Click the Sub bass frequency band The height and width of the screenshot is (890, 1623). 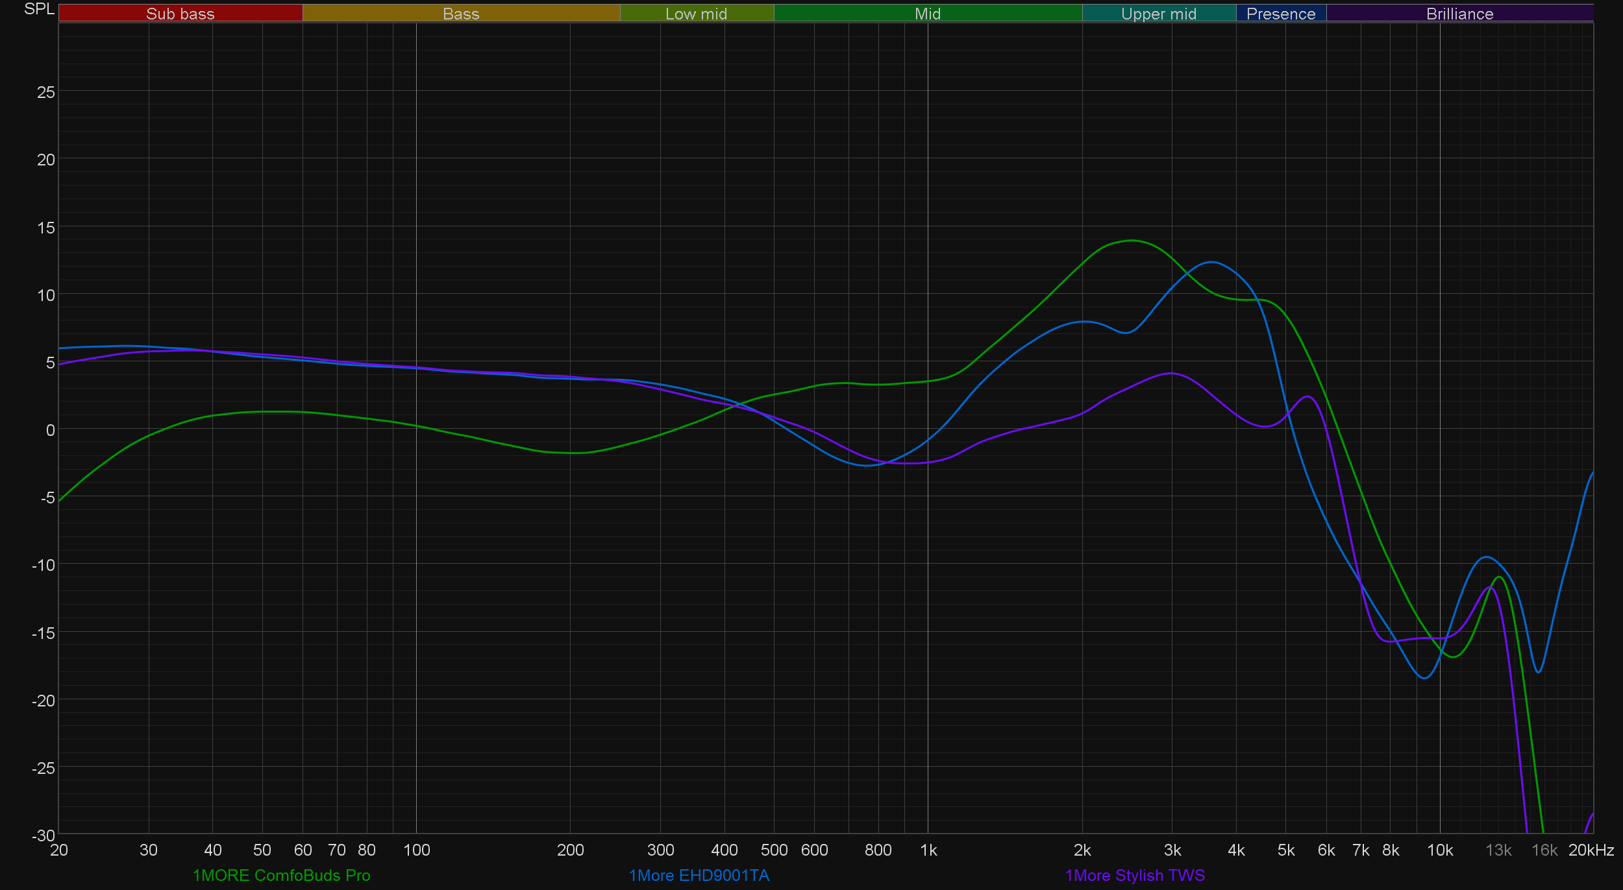tap(180, 14)
